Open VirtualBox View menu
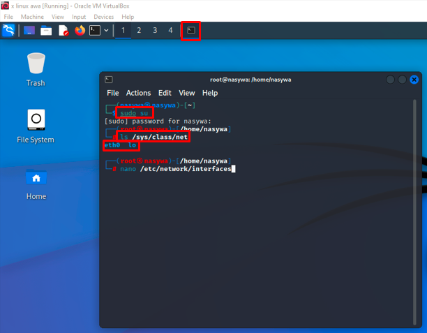The width and height of the screenshot is (427, 333). click(58, 17)
